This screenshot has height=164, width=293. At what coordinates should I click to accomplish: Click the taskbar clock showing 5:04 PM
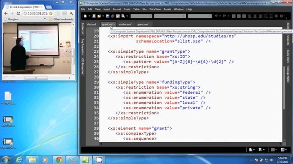[282, 160]
